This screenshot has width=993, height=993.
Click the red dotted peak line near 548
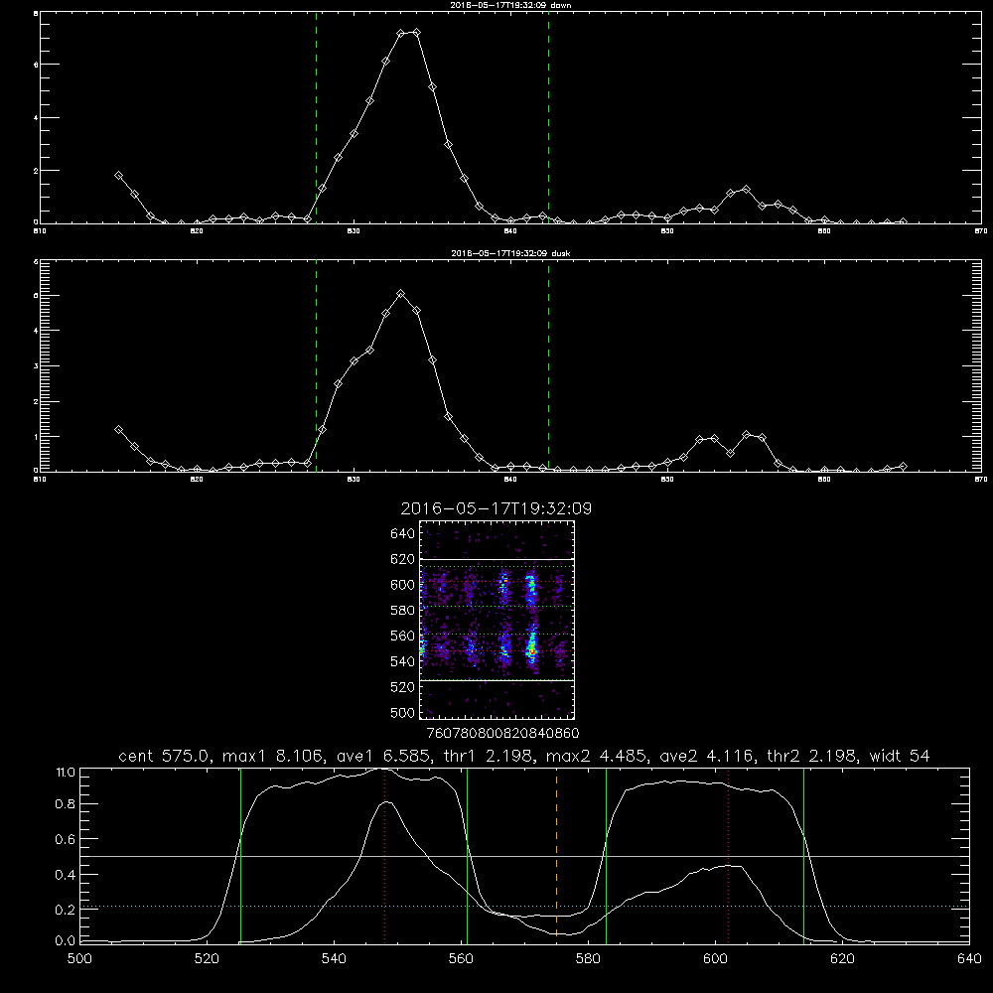coord(385,856)
